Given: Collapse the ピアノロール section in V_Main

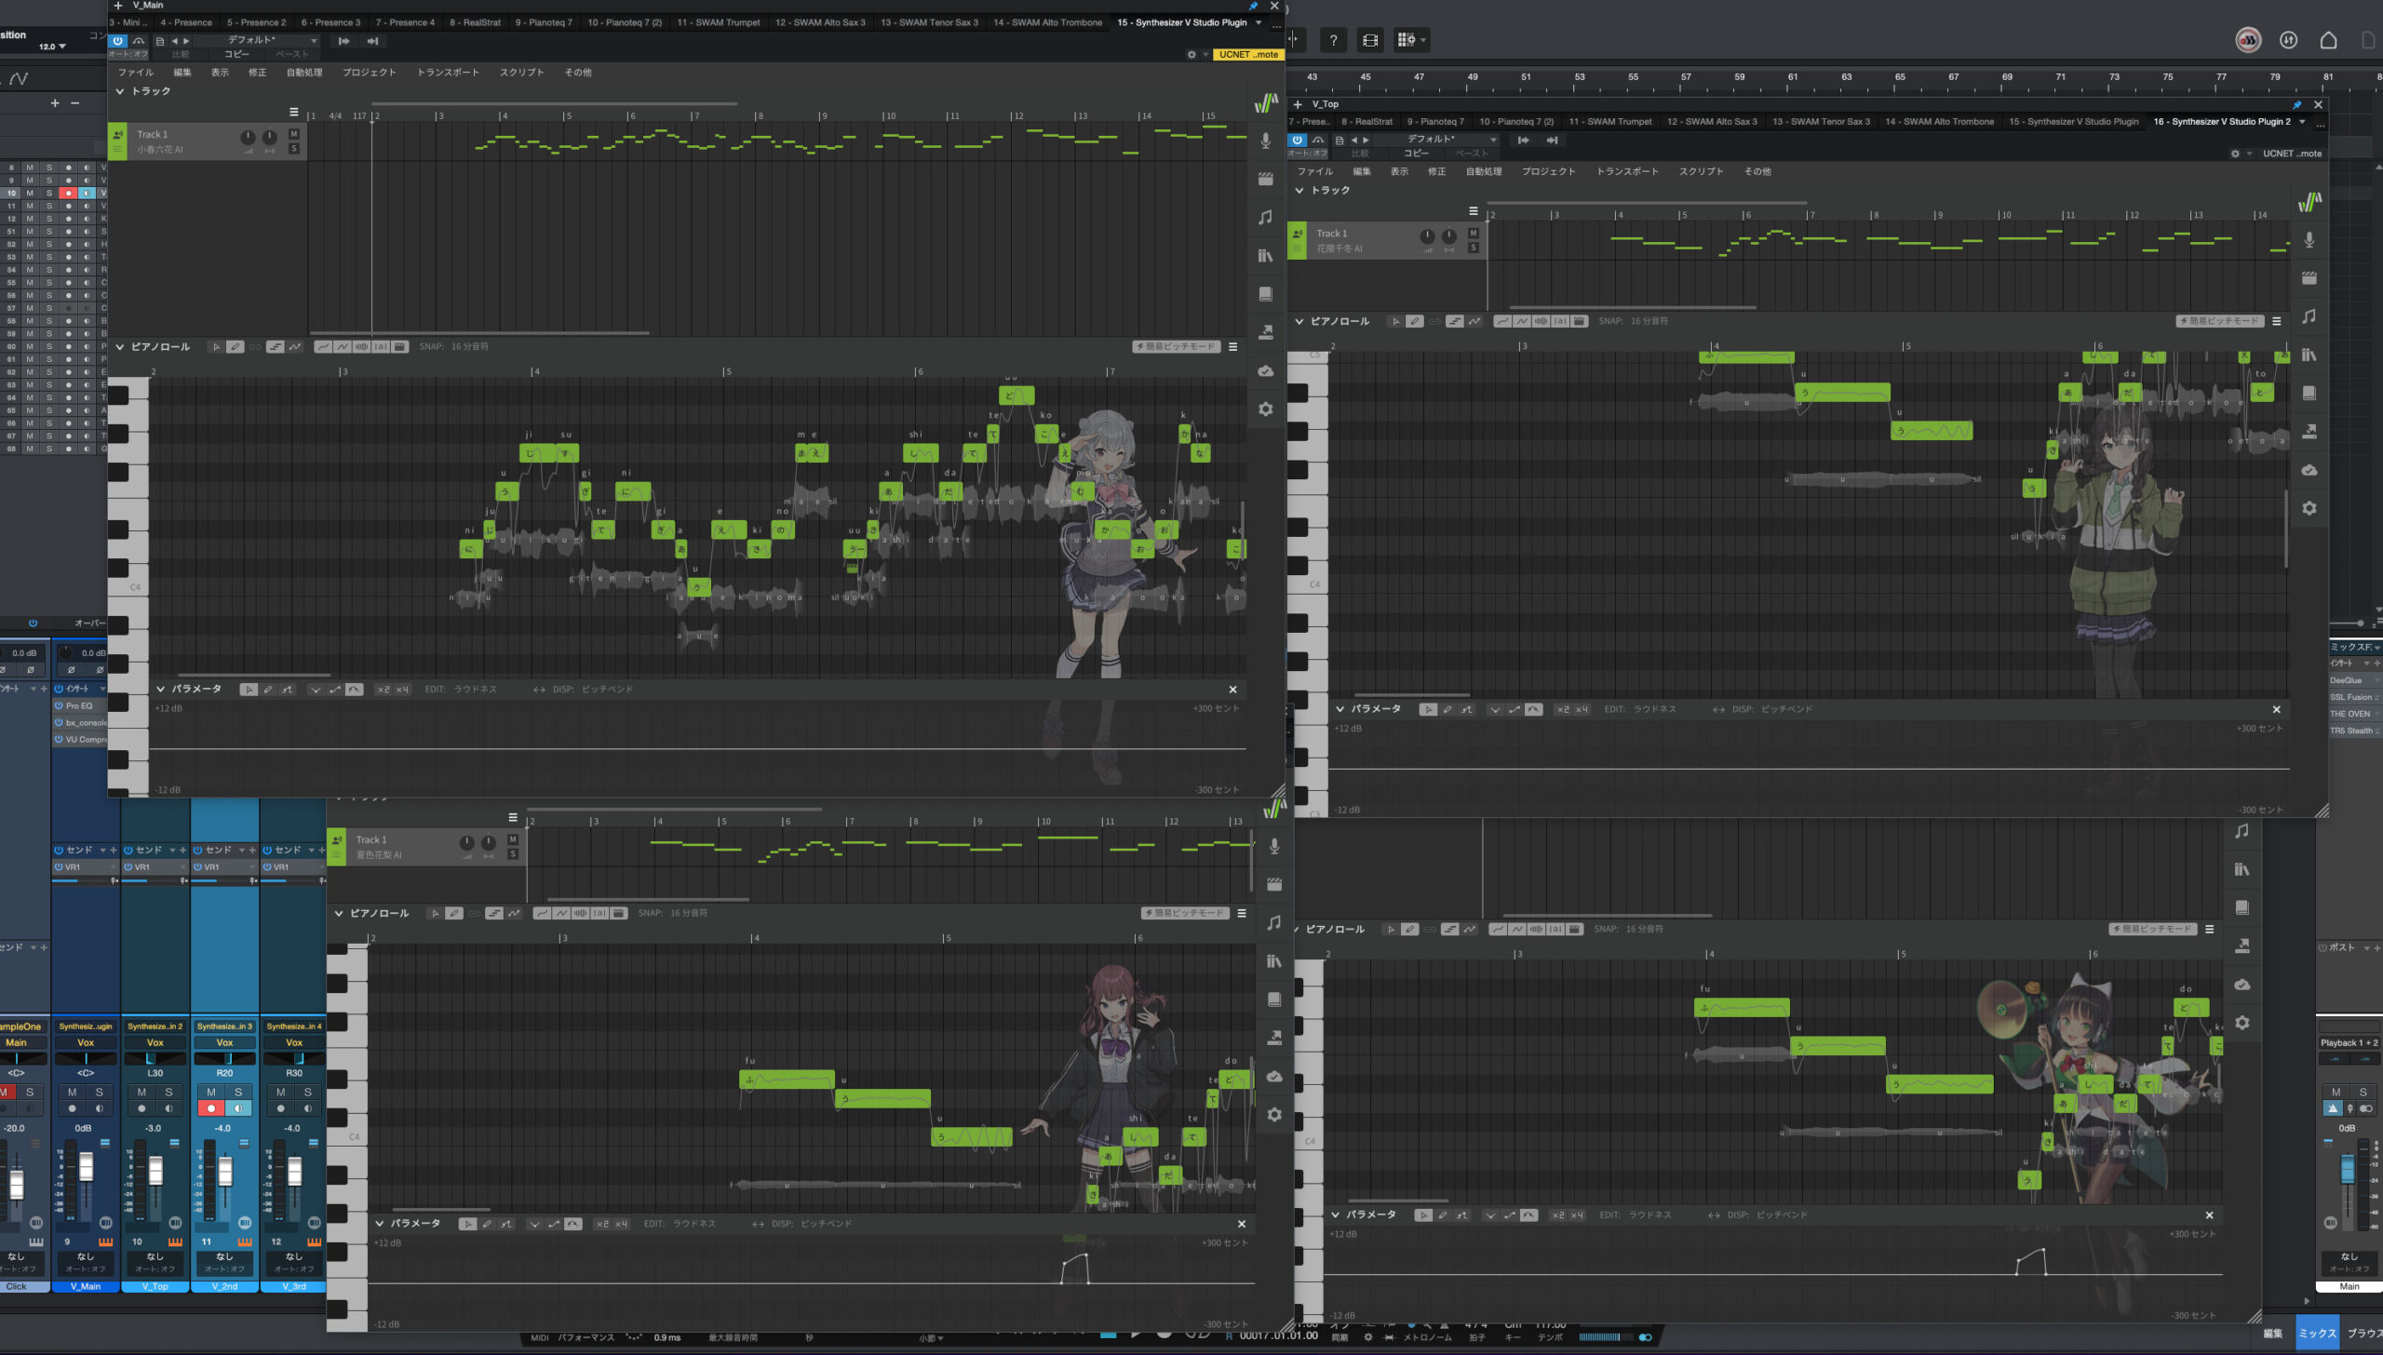Looking at the screenshot, I should coord(120,347).
